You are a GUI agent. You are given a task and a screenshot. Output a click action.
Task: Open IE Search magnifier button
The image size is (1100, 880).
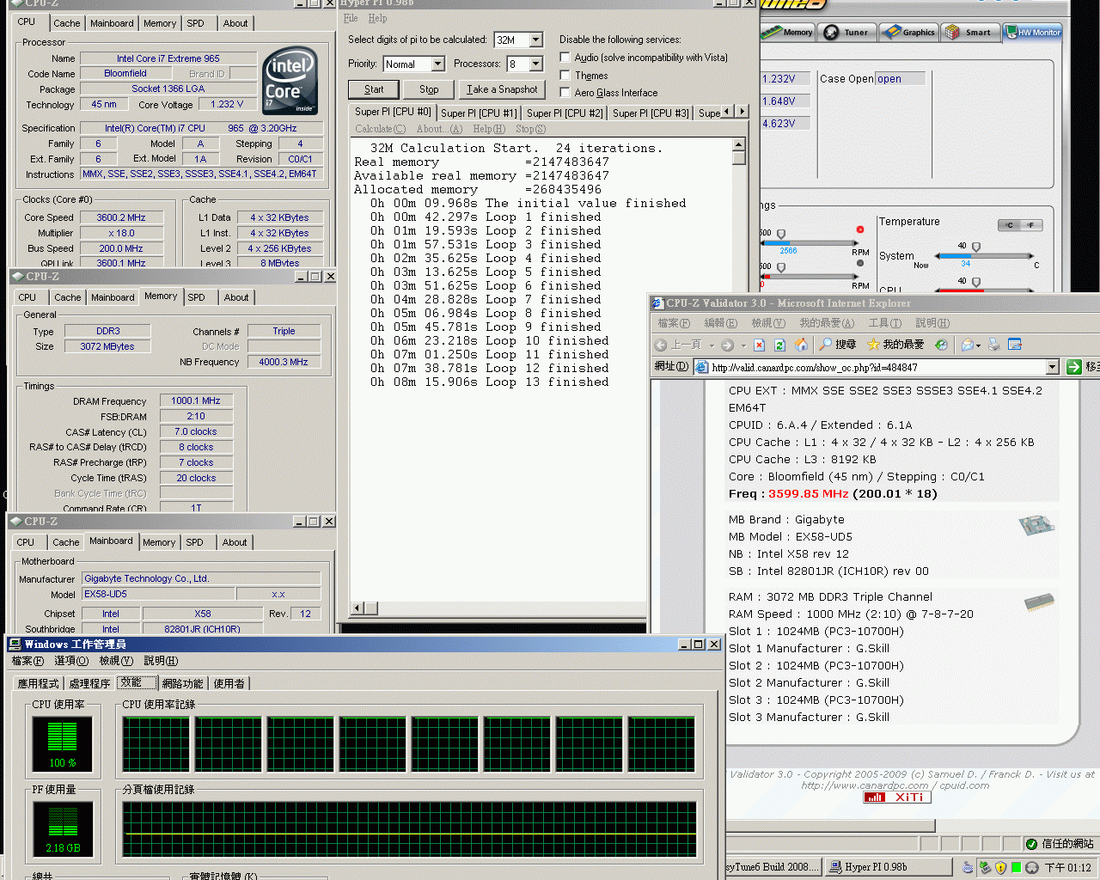click(x=837, y=345)
